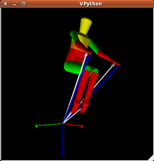Close the VPython window
The width and height of the screenshot is (154, 161).
click(x=5, y=4)
